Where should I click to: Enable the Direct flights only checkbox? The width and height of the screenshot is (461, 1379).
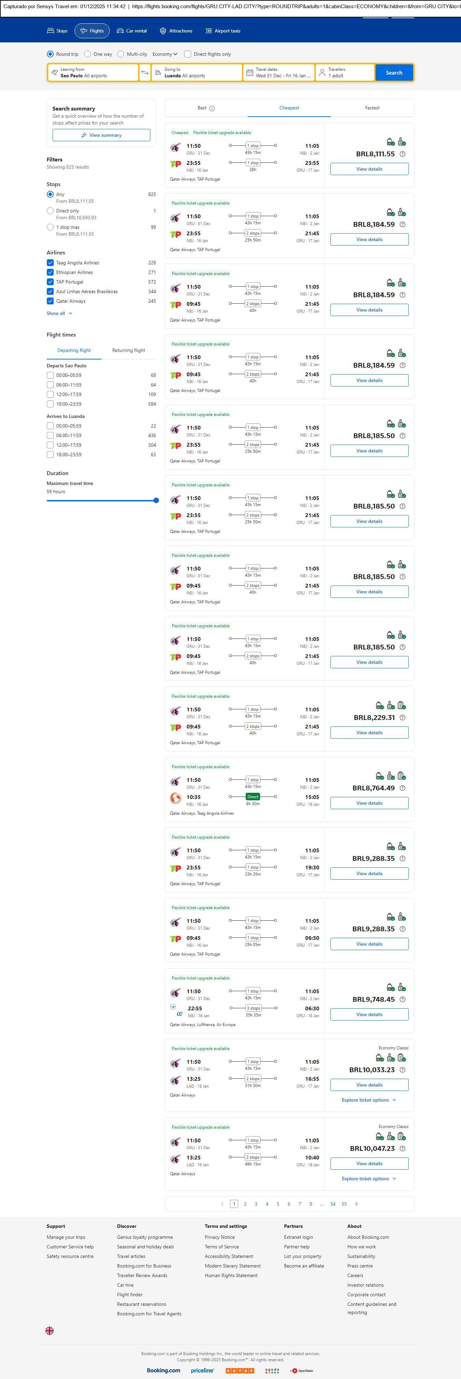pyautogui.click(x=188, y=54)
